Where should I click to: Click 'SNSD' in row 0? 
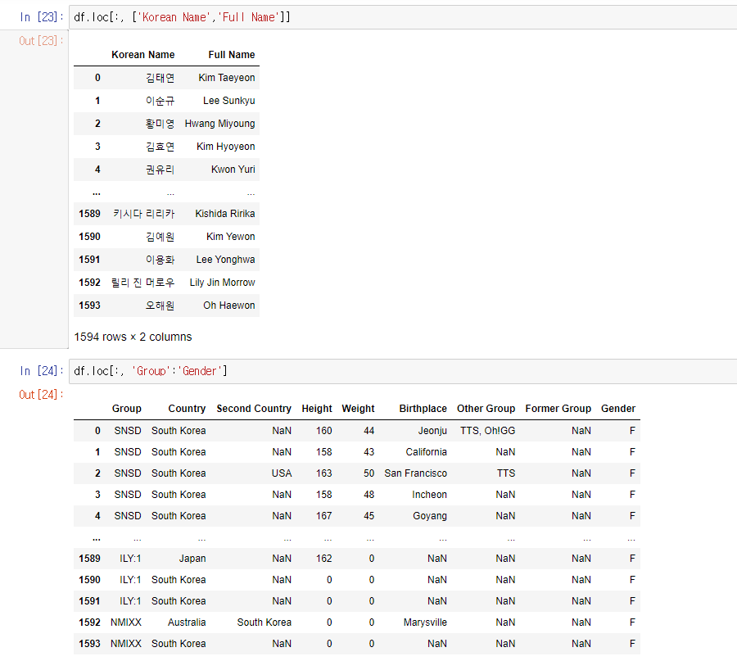[128, 431]
